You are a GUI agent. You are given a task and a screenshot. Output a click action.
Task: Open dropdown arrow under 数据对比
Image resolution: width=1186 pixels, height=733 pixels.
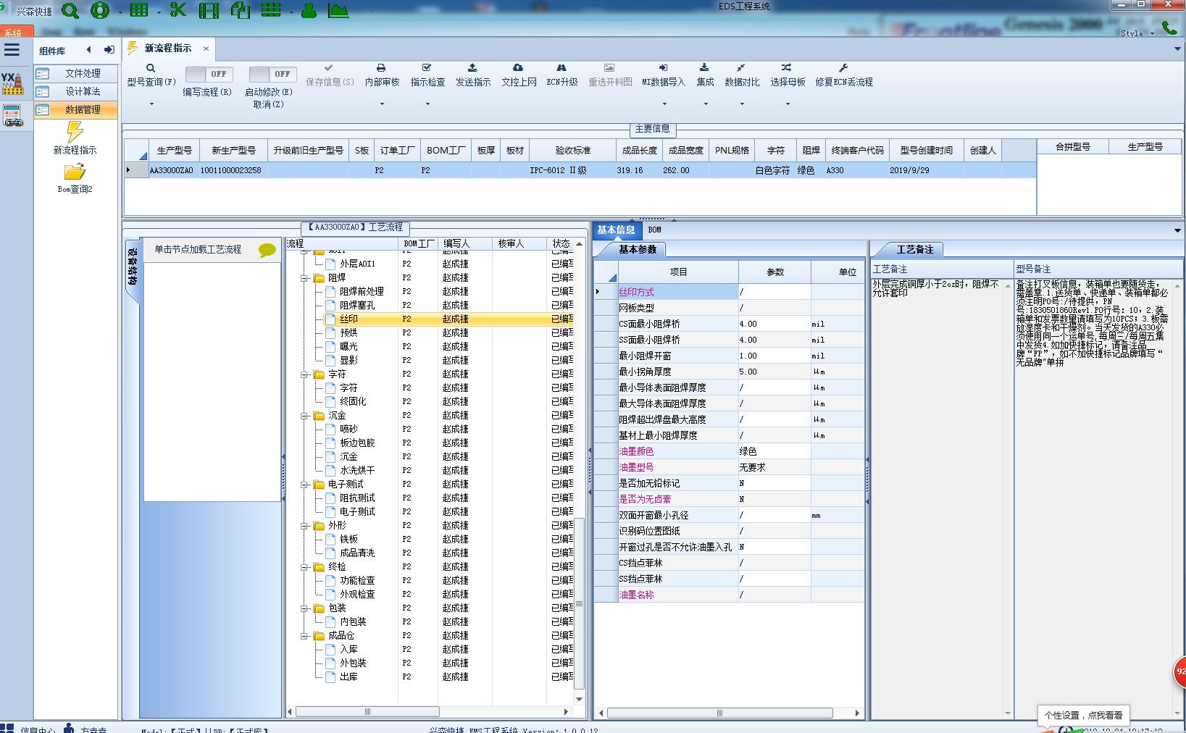742,104
